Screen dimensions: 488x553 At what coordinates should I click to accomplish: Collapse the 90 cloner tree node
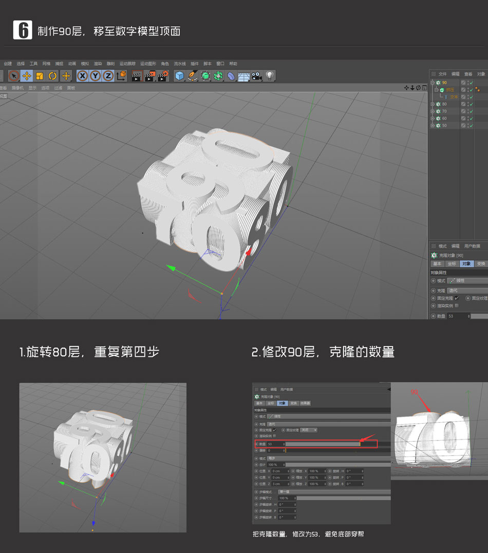(x=433, y=83)
